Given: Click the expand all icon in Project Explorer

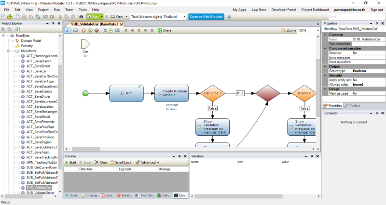Looking at the screenshot, I should tap(3, 29).
